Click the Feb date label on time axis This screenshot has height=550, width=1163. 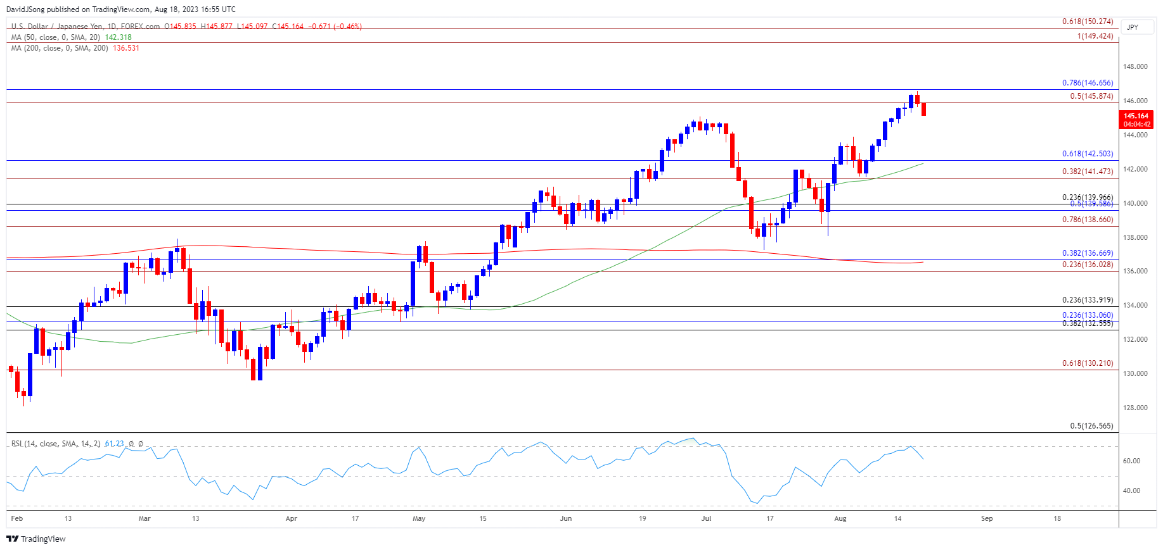coord(17,518)
